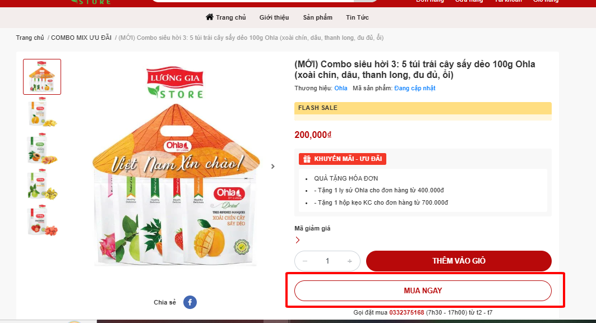
Task: Go to COMBO MIX ƯU ĐÃI breadcrumb
Action: coord(81,38)
